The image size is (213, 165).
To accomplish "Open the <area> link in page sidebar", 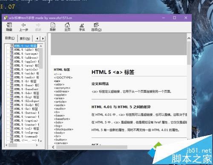I will [x=59, y=98].
